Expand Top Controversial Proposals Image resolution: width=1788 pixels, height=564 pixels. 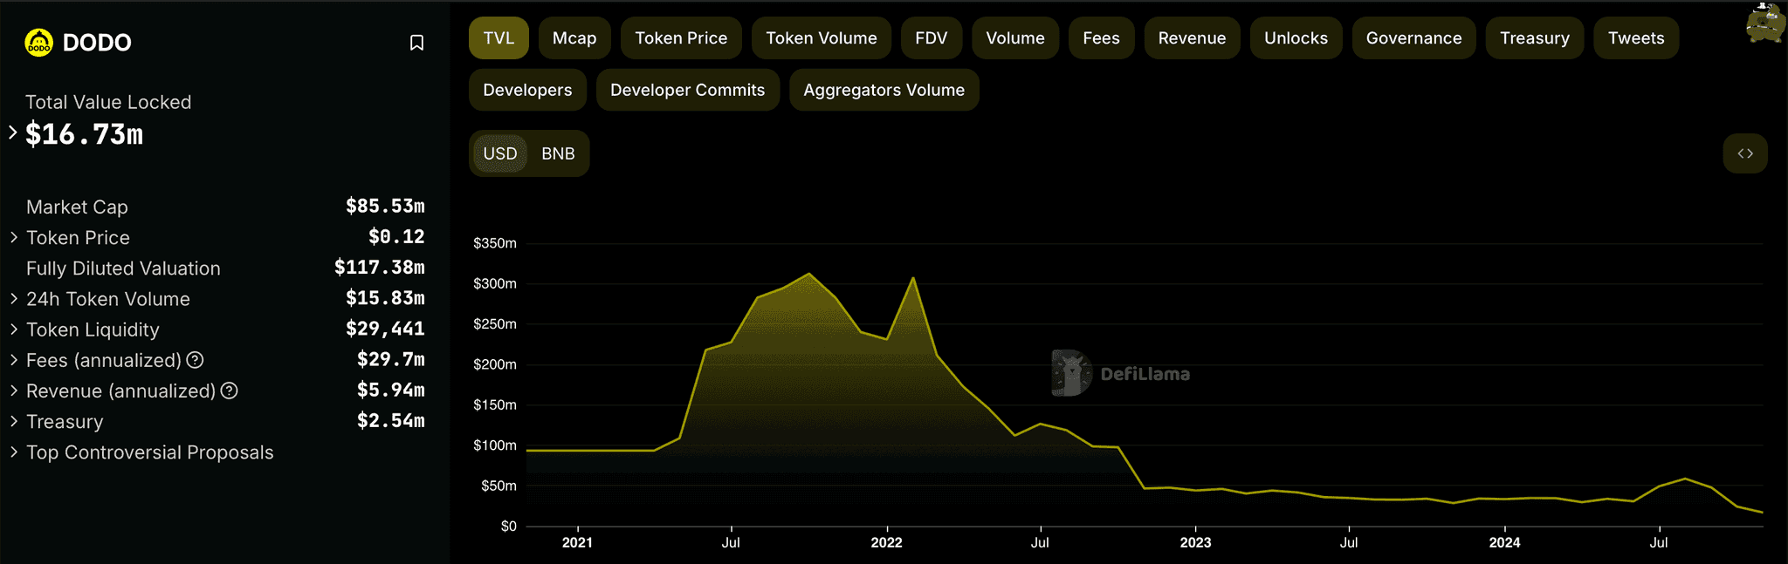click(x=14, y=452)
